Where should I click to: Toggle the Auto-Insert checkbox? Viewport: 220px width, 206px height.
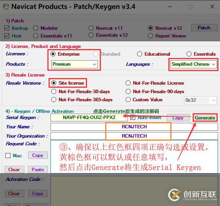pyautogui.click(x=133, y=117)
